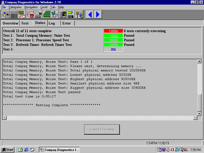This screenshot has height=153, width=204.
Task: Click 'Total test time is 0:00:27' line
Action: coord(29,96)
